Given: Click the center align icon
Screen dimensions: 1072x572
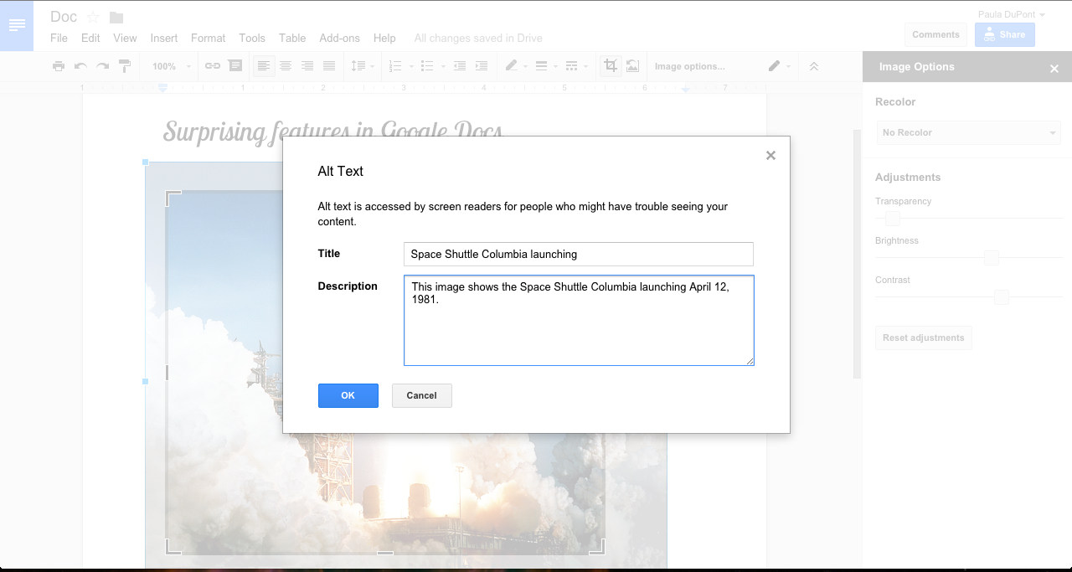Looking at the screenshot, I should [x=286, y=66].
